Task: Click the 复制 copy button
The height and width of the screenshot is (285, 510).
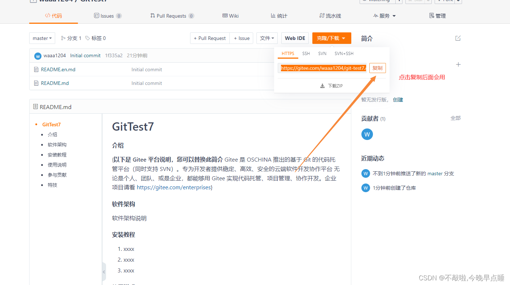Action: (x=378, y=68)
